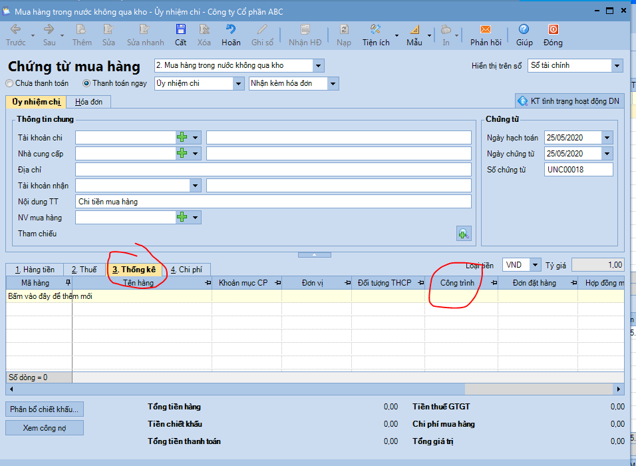Open the Loại tiền VND dropdown

535,265
